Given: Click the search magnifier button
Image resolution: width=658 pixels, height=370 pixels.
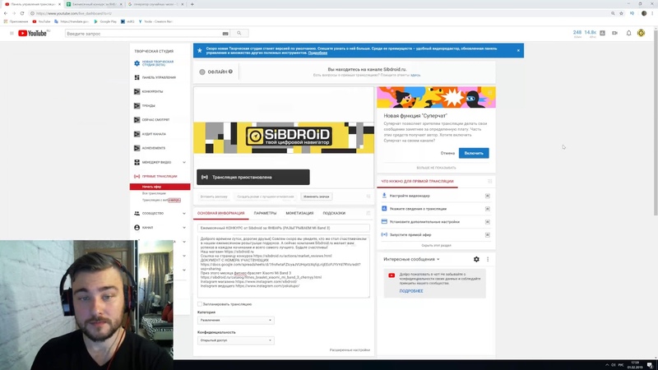Looking at the screenshot, I should coord(239,33).
